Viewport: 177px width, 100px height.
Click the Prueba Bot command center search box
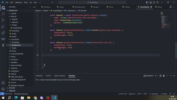(x=92, y=2)
